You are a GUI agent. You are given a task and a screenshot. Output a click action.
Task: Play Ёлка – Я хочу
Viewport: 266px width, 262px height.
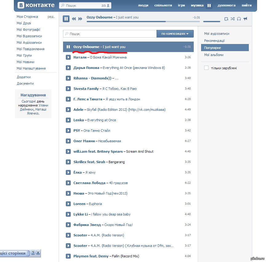[68, 172]
